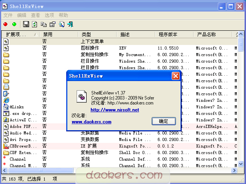Select the Internet Explorer icon row
This screenshot has height=184, width=246.
point(6,100)
